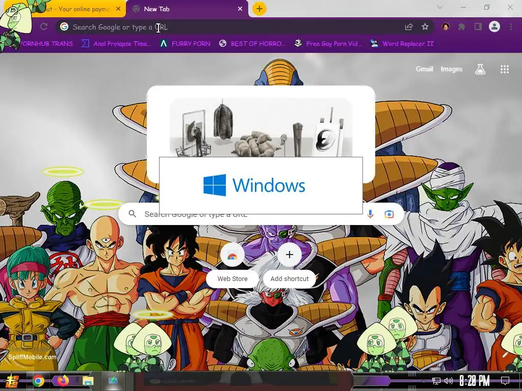Open the BEST OF HORRO... bookmark

point(252,44)
